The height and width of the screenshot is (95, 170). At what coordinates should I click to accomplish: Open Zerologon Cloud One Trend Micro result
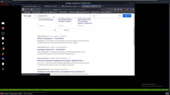[51, 50]
